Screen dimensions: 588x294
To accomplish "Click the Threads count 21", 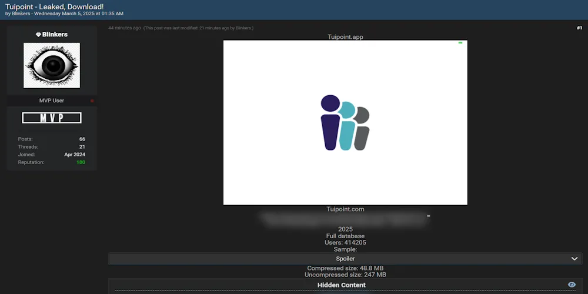I will (x=82, y=147).
